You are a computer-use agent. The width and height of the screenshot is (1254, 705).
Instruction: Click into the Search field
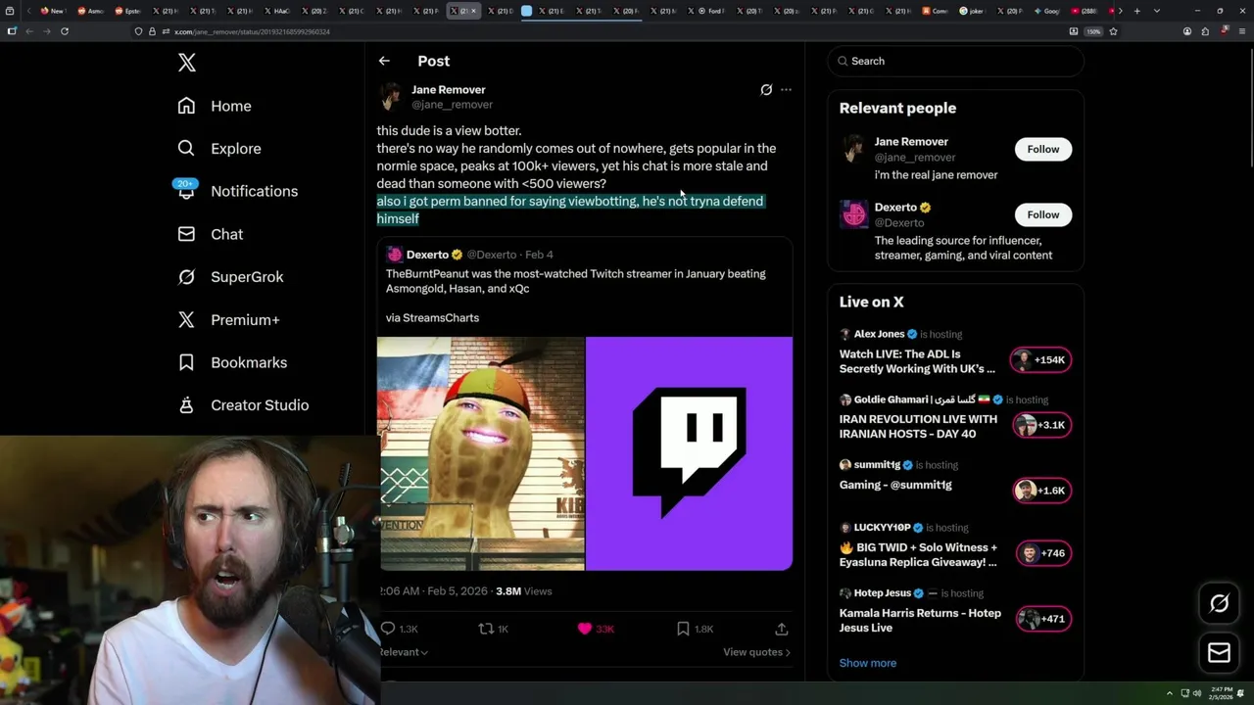point(955,61)
